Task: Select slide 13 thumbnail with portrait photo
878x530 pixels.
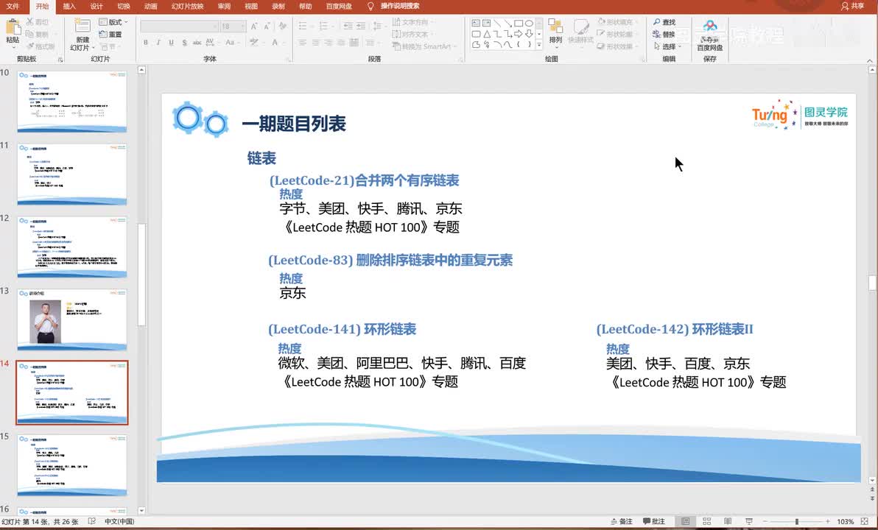Action: (72, 319)
